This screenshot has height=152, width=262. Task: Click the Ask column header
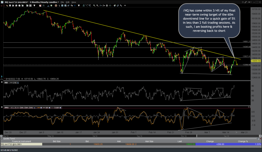[119, 141]
